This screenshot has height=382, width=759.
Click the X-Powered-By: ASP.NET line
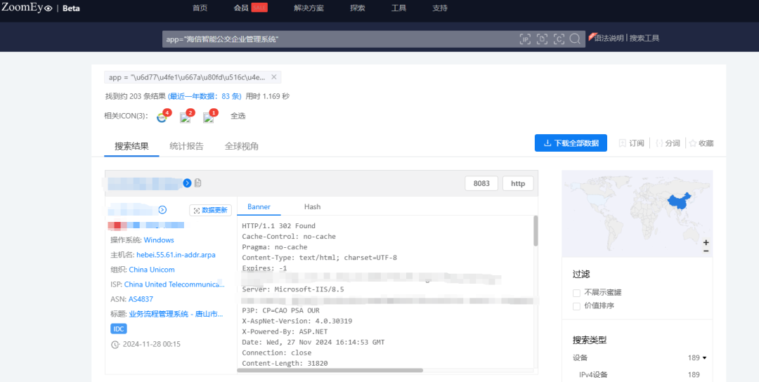pos(285,331)
